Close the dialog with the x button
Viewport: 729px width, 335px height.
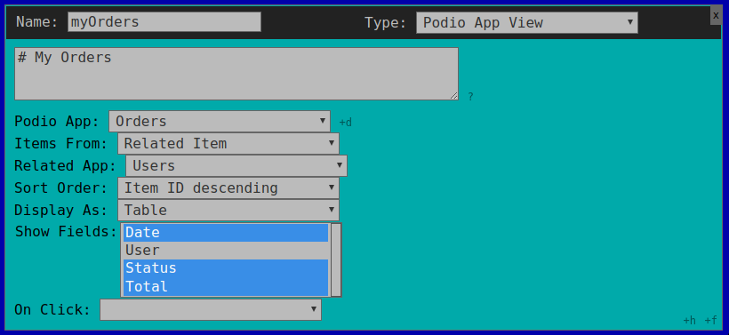click(x=716, y=15)
